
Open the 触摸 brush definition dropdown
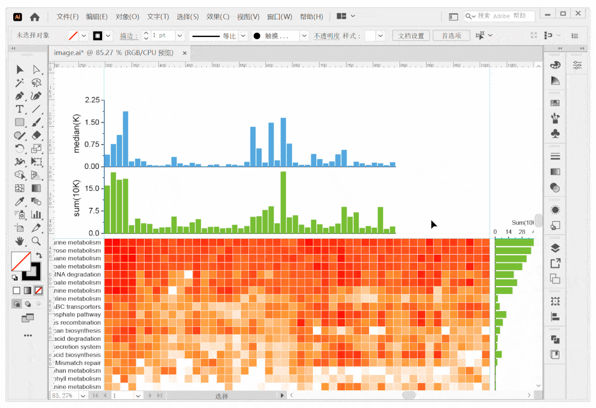(304, 36)
